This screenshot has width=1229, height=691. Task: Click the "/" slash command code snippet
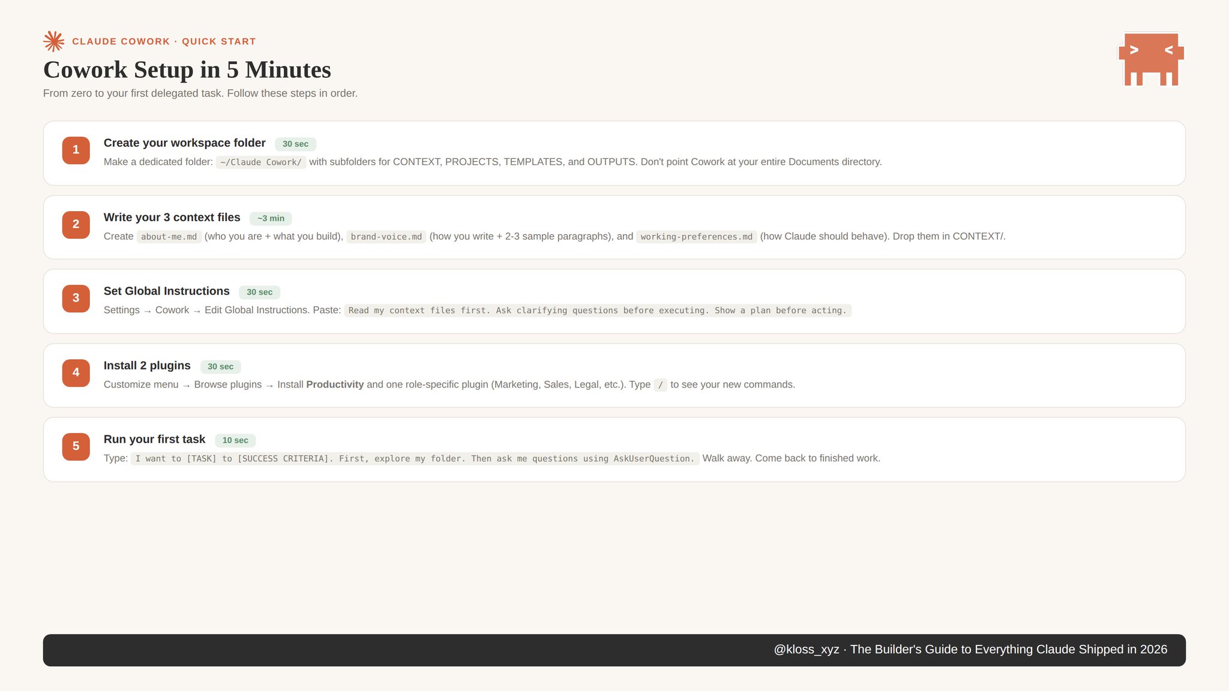[660, 385]
